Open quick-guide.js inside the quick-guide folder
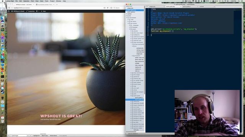The width and height of the screenshot is (245, 137). [139, 97]
